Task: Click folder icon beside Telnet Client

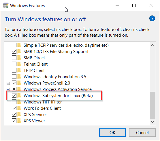Action: (19, 64)
